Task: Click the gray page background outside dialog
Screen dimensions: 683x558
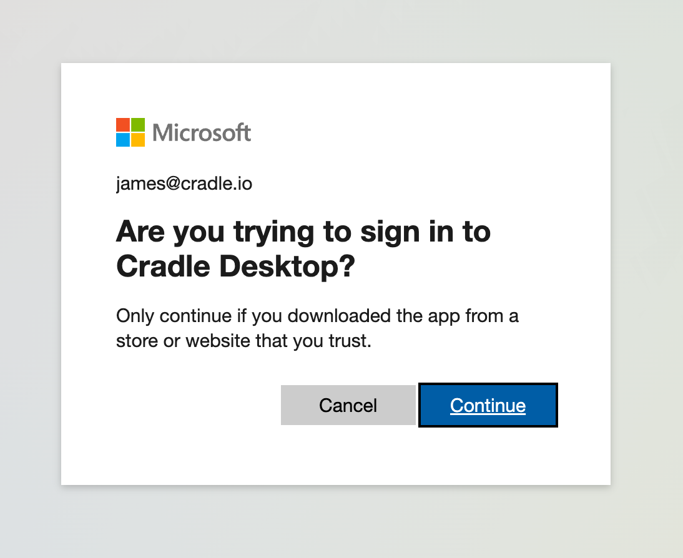Action: 31,279
